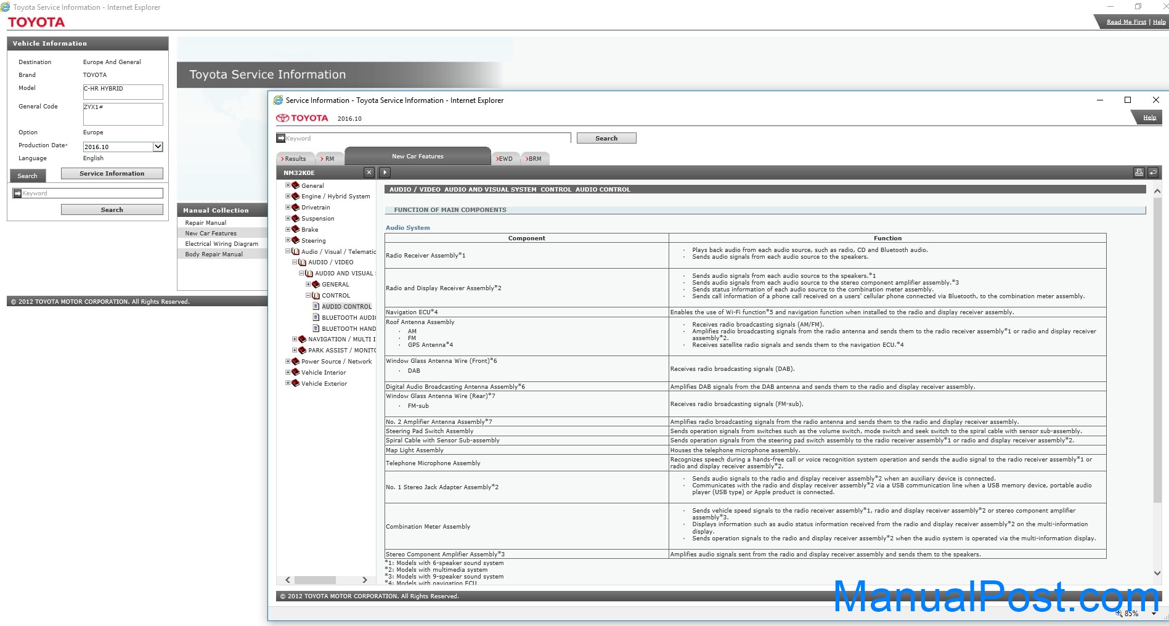Click the Toyota logo in the Service Information window
Screen dimensions: 1169x626
(302, 118)
